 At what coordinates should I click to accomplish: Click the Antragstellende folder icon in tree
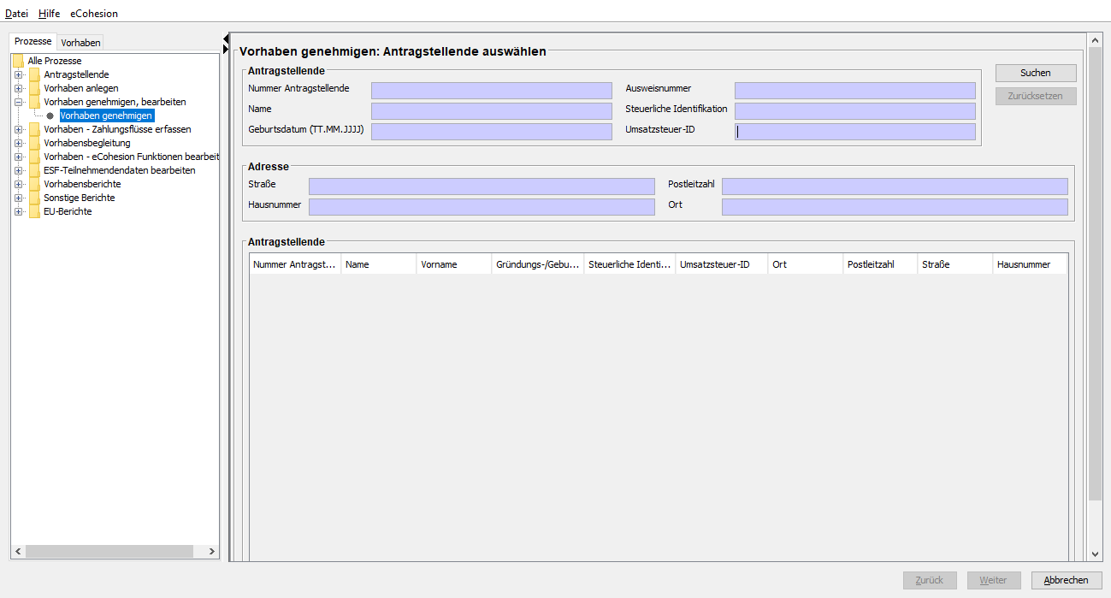tap(34, 74)
